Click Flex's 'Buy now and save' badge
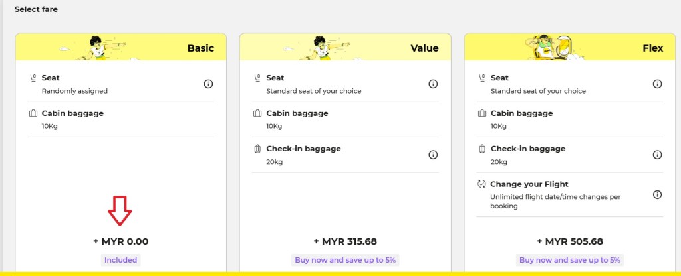The height and width of the screenshot is (276, 681). (570, 260)
